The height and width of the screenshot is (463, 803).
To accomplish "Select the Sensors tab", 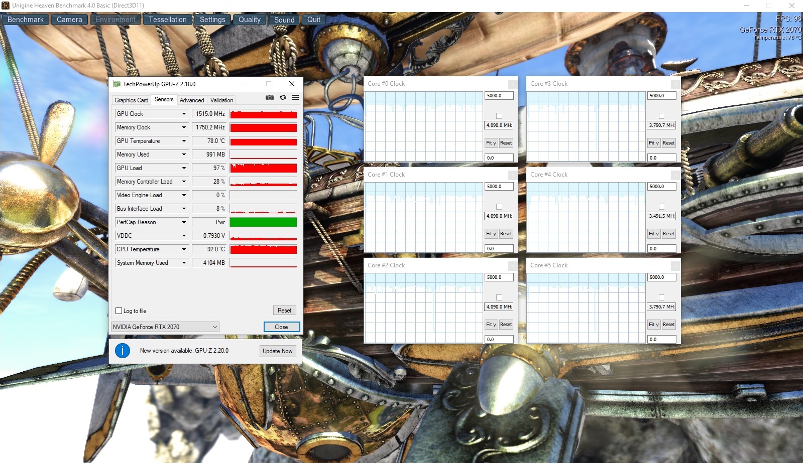I will (x=164, y=99).
